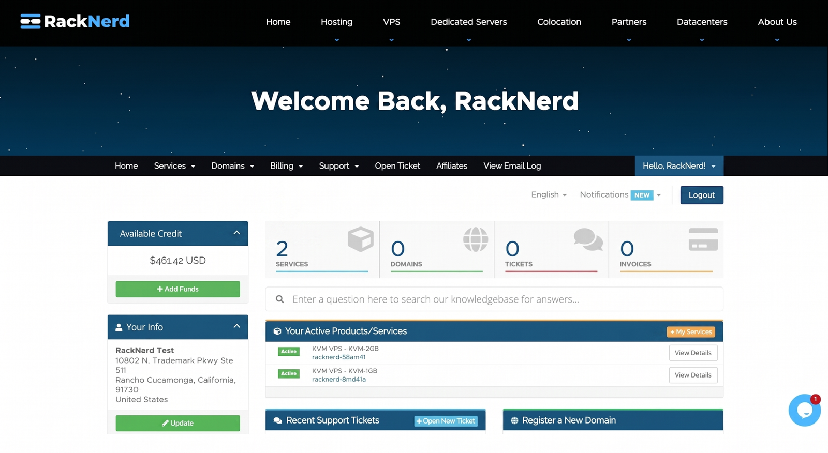Open the Affiliates page
Screen dimensions: 828x453
coord(452,166)
